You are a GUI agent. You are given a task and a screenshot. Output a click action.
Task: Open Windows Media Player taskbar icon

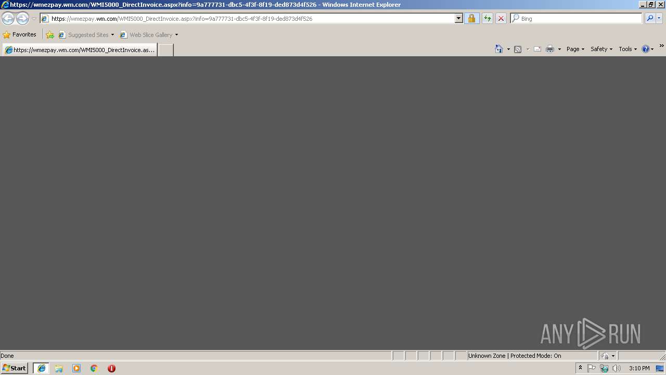(x=76, y=368)
